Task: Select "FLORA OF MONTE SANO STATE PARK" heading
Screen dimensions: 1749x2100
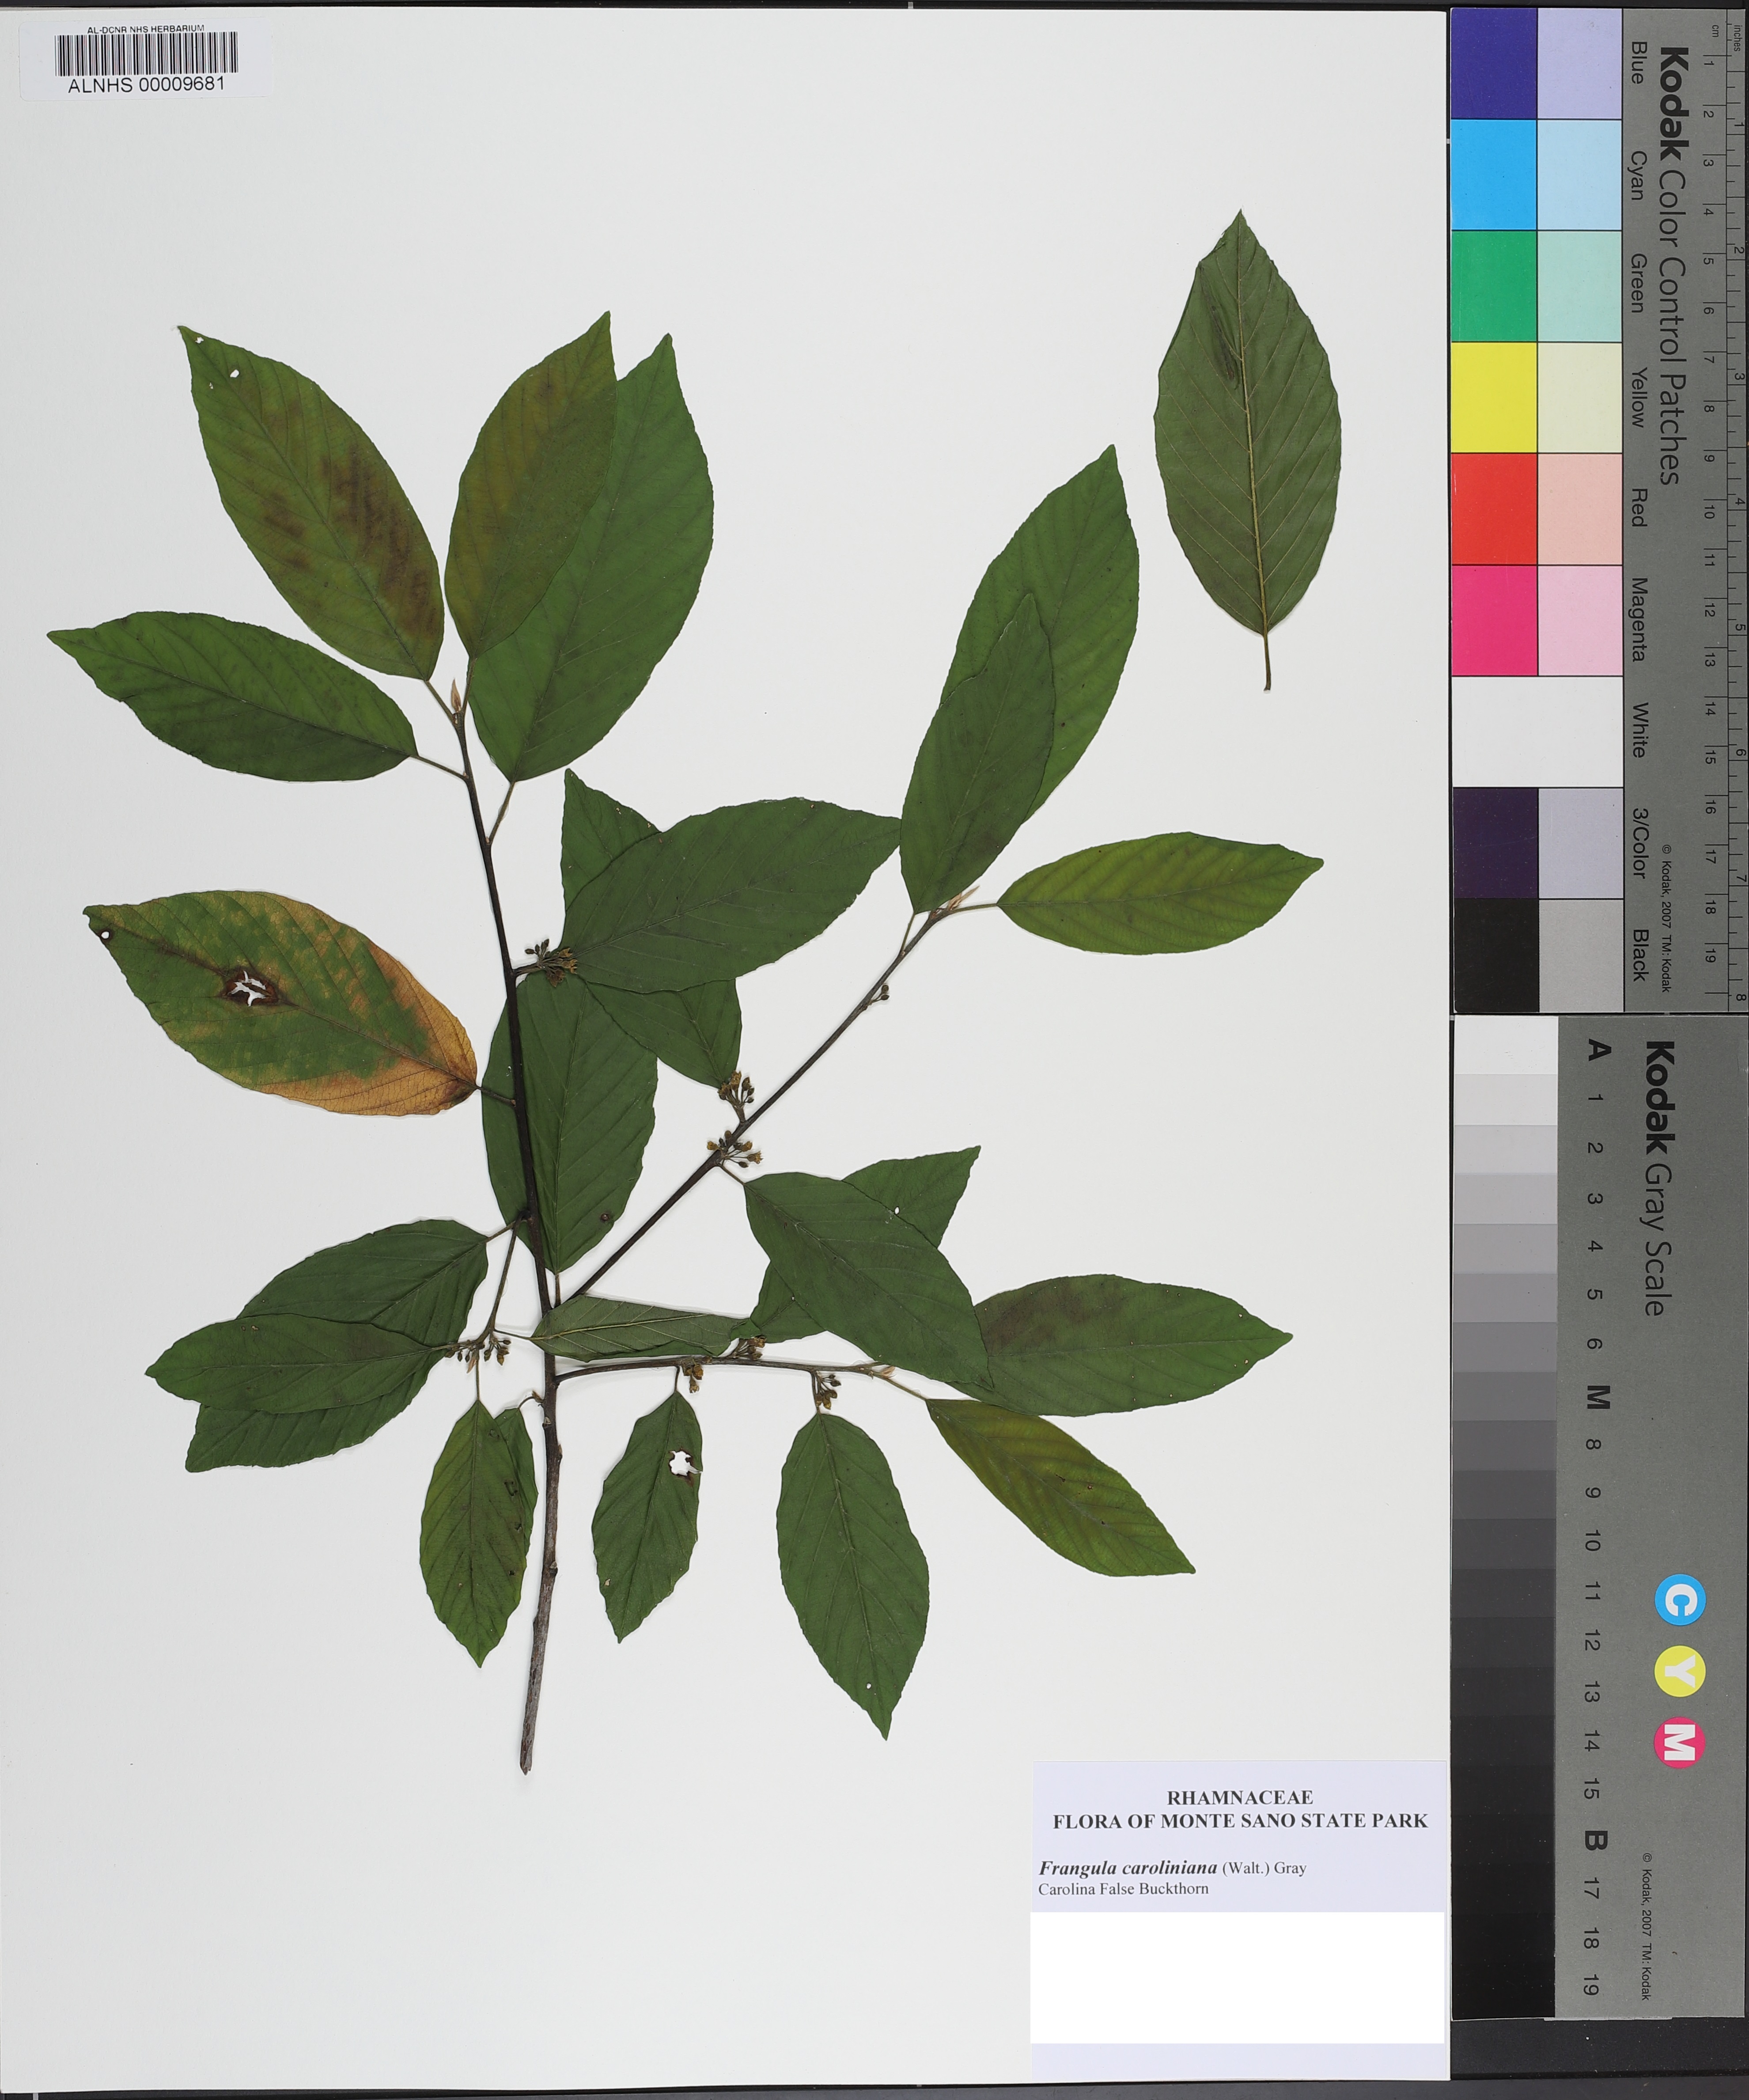Action: [1240, 1821]
